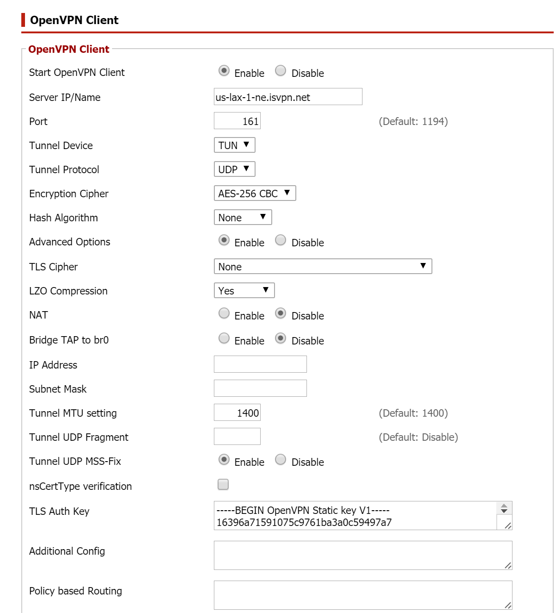Select Disable for Start OpenVPN Client
This screenshot has height=613, width=556.
coord(281,71)
